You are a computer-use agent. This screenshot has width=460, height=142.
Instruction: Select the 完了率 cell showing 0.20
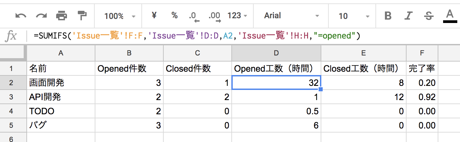click(x=422, y=83)
